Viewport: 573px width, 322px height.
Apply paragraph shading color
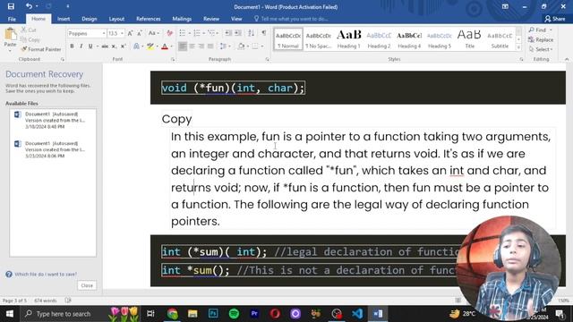click(241, 47)
